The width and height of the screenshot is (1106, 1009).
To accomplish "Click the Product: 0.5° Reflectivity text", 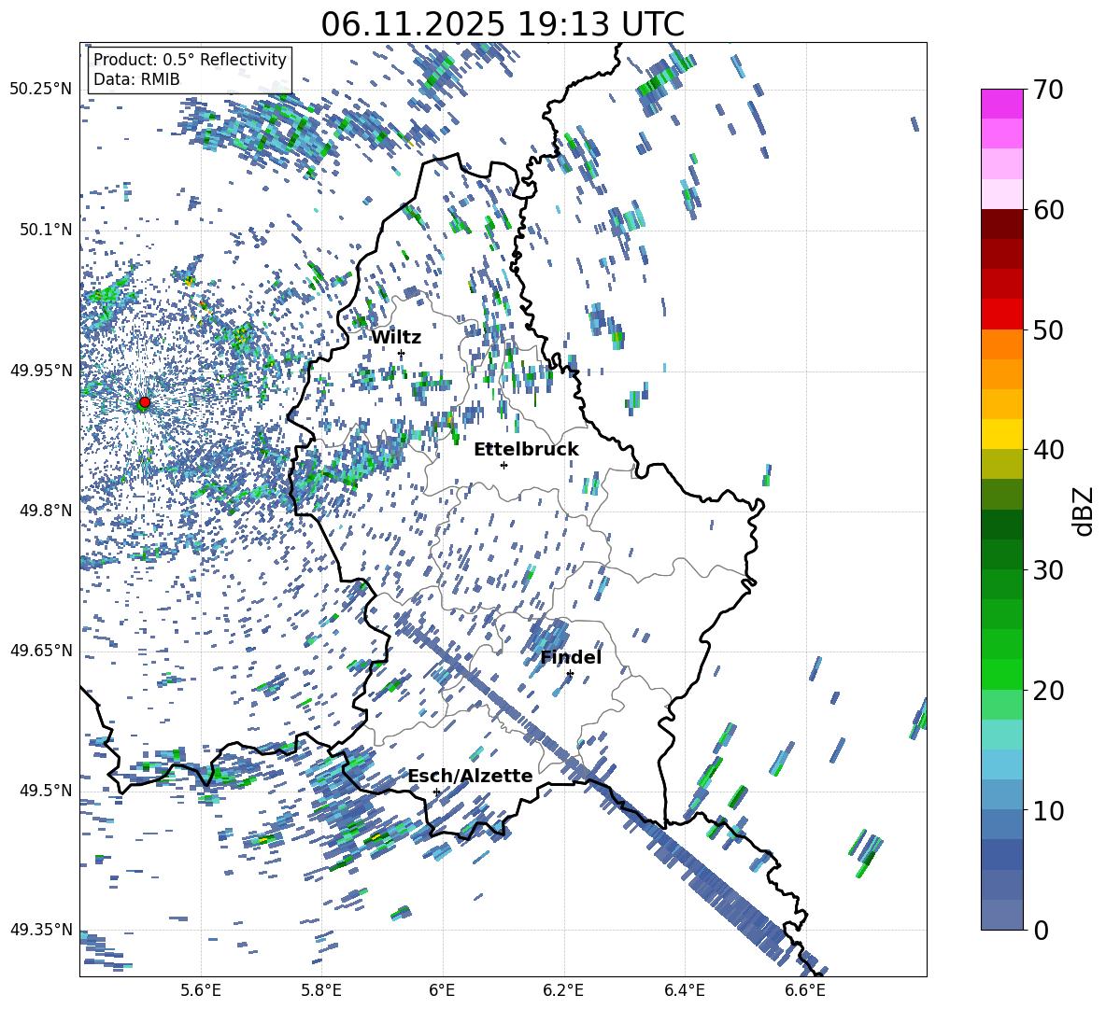I will (190, 59).
